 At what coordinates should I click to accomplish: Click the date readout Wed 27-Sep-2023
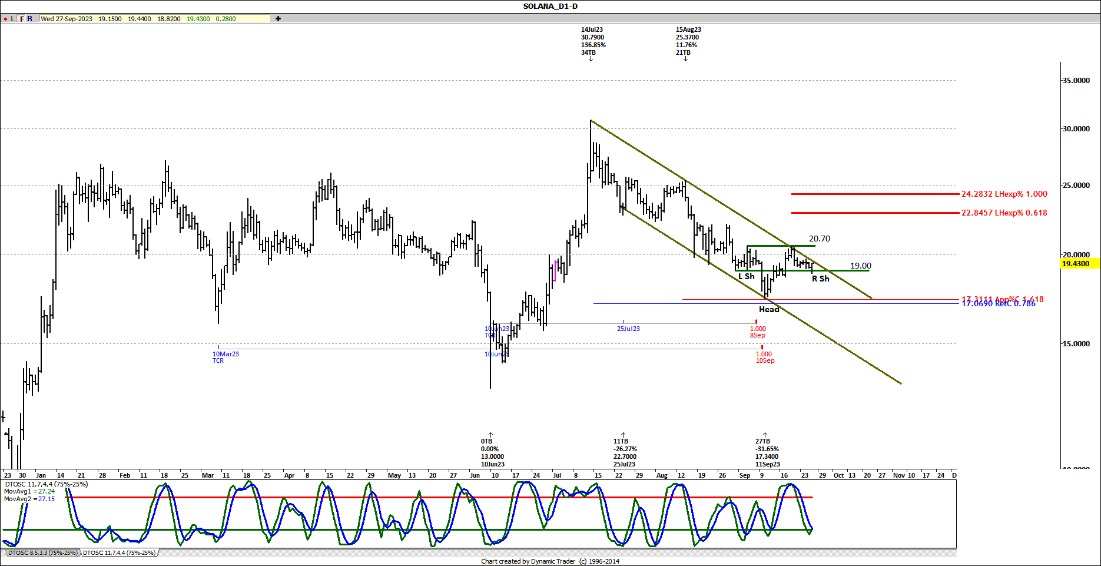point(67,19)
